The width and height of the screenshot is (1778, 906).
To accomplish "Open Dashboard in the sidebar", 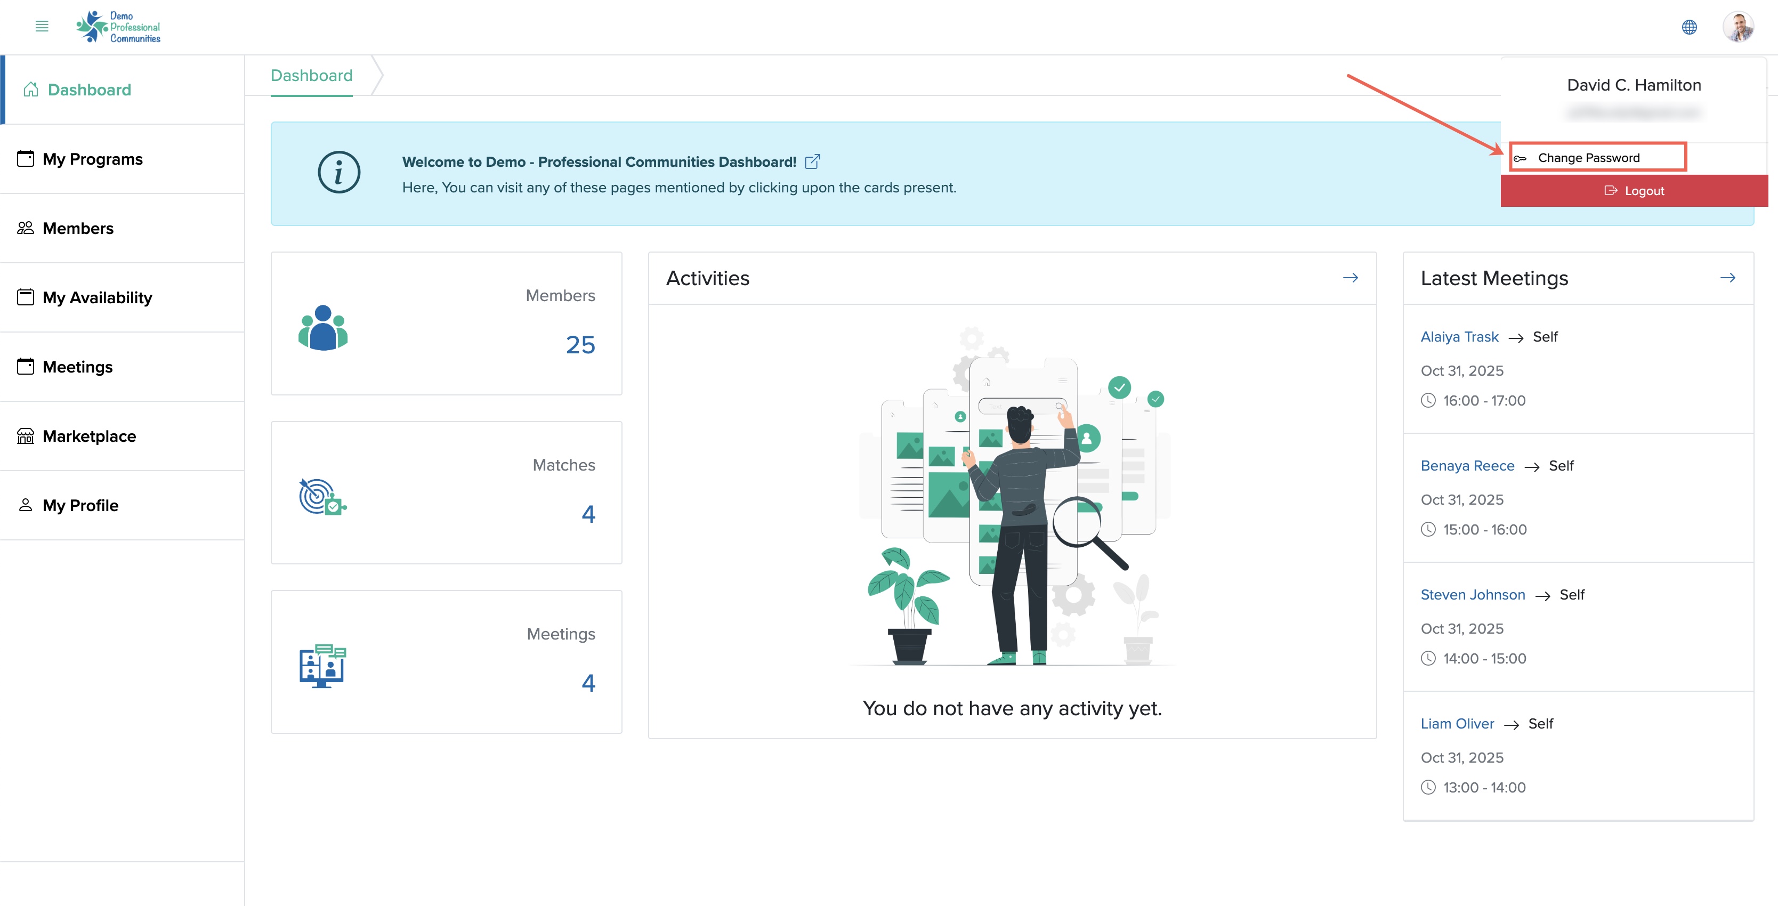I will click(x=122, y=90).
